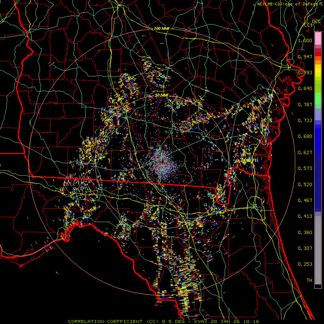324x324 pixels.
Task: Select the Correlation Coefficient caption at bottom
Action: point(163,321)
